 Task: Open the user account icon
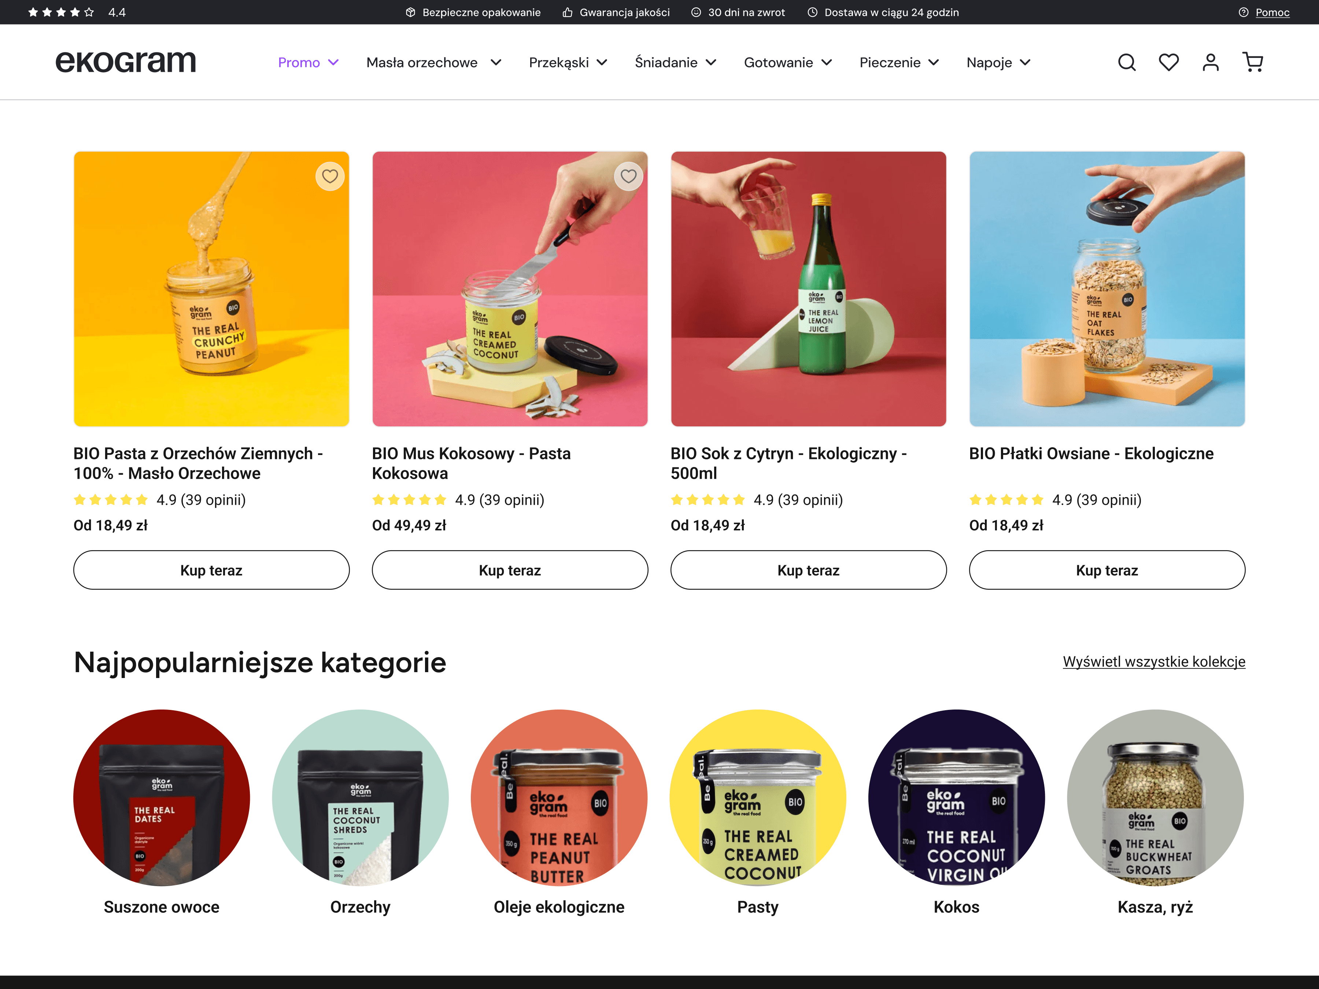(x=1210, y=62)
